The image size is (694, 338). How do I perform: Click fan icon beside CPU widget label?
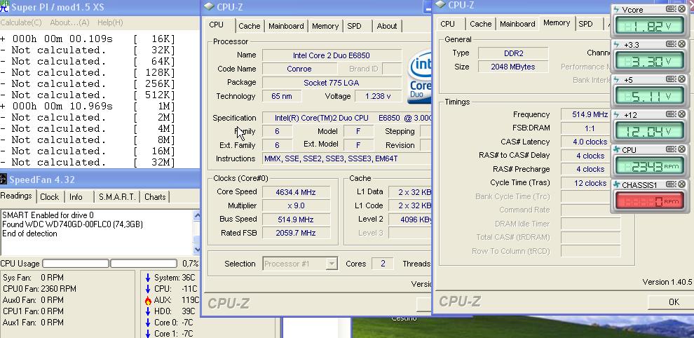click(617, 150)
